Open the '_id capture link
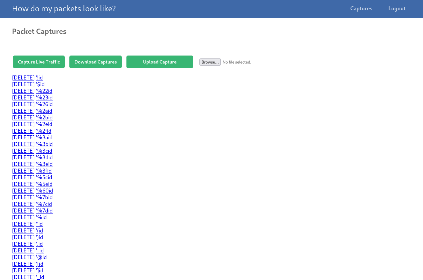The width and height of the screenshot is (423, 280). [x=40, y=277]
